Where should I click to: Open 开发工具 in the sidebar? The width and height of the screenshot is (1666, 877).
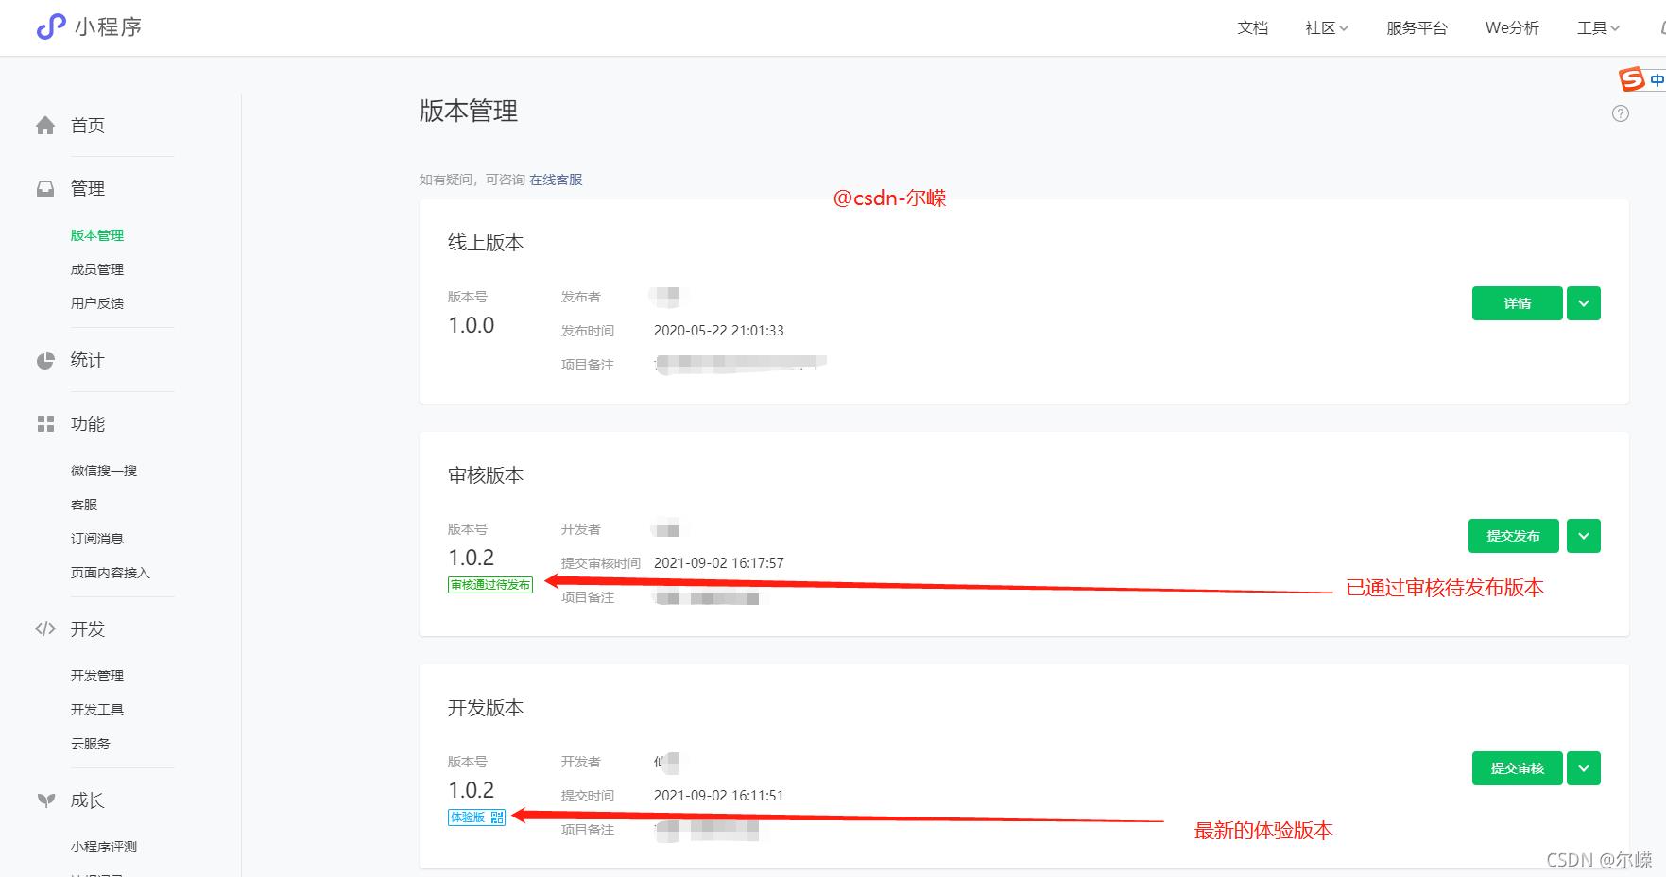(x=97, y=710)
